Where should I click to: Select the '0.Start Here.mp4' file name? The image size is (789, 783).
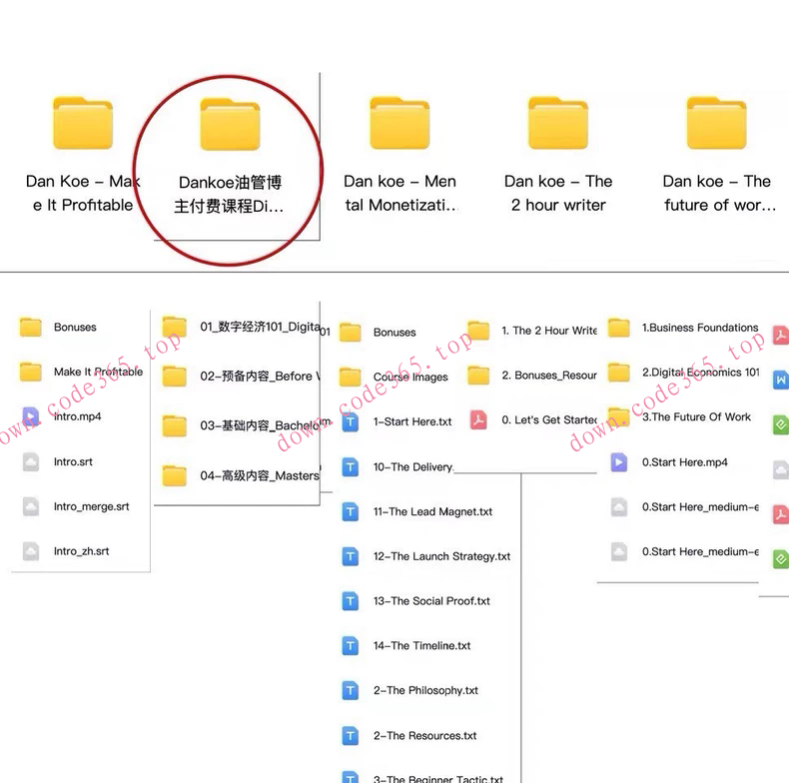[x=684, y=462]
